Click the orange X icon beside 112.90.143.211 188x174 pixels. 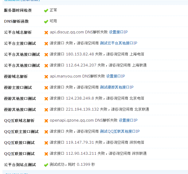46,154
